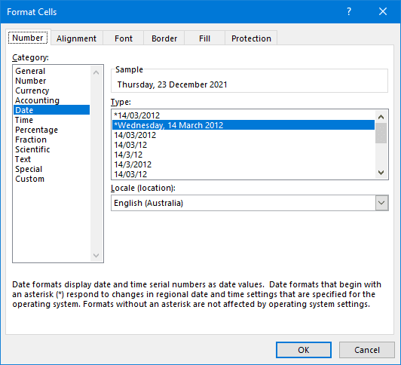Open the Fill tab

pyautogui.click(x=204, y=38)
